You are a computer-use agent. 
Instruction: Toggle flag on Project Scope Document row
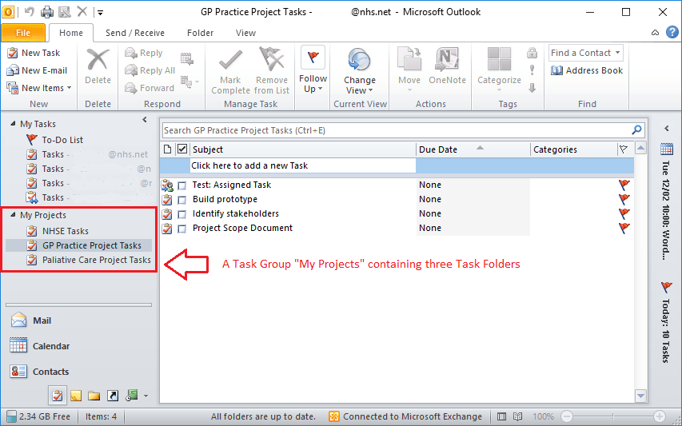click(x=624, y=228)
